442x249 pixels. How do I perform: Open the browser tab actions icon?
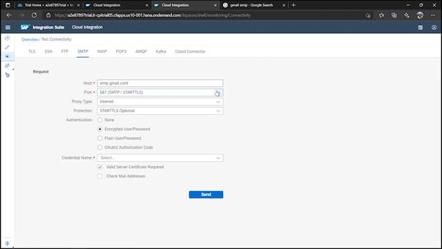point(8,5)
